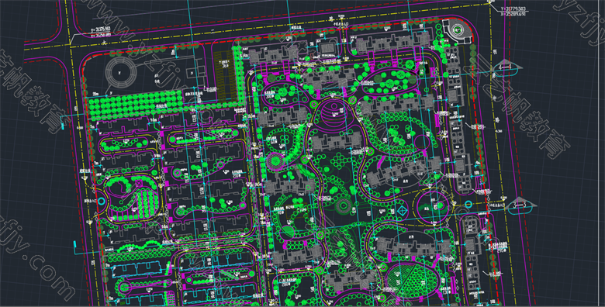Click the top-left Y/X coordinate annotation
This screenshot has width=605, height=307.
point(101,32)
